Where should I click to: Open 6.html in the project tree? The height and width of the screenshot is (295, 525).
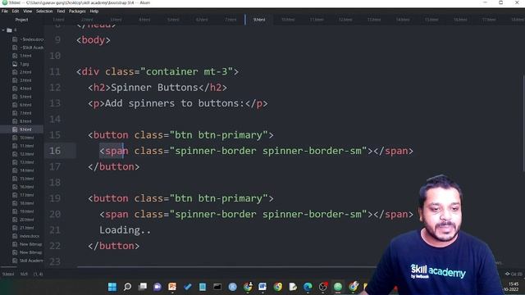pos(25,105)
